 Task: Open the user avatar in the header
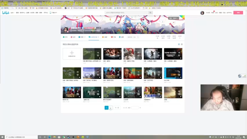(202, 13)
